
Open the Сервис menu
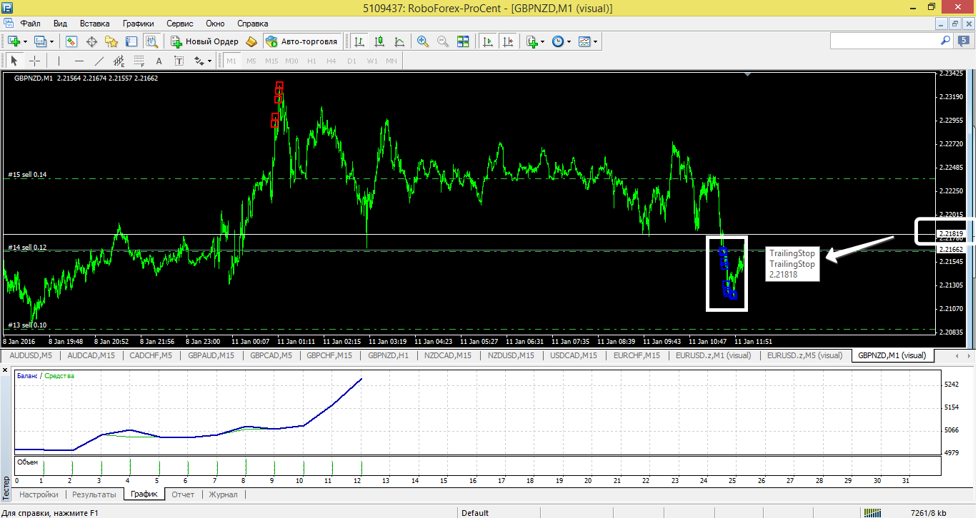(x=180, y=23)
